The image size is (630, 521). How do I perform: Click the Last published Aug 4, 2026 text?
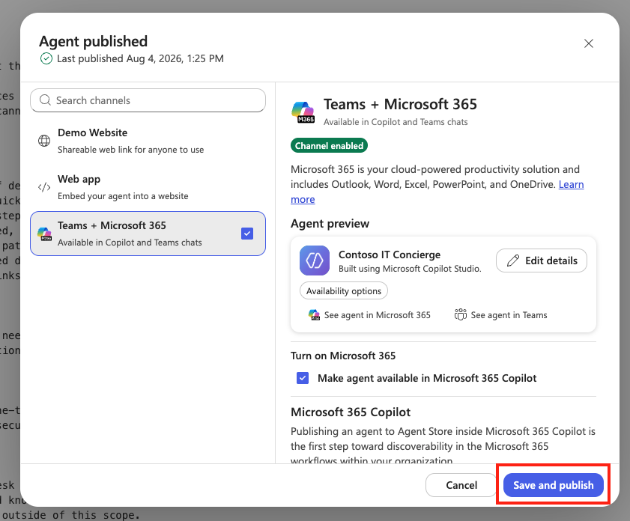point(140,58)
